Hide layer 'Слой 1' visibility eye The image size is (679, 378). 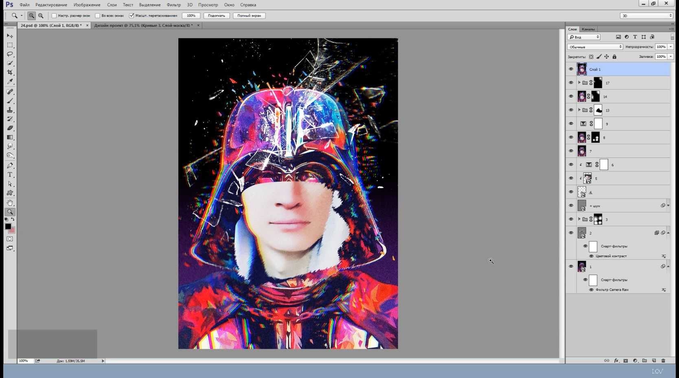point(571,69)
